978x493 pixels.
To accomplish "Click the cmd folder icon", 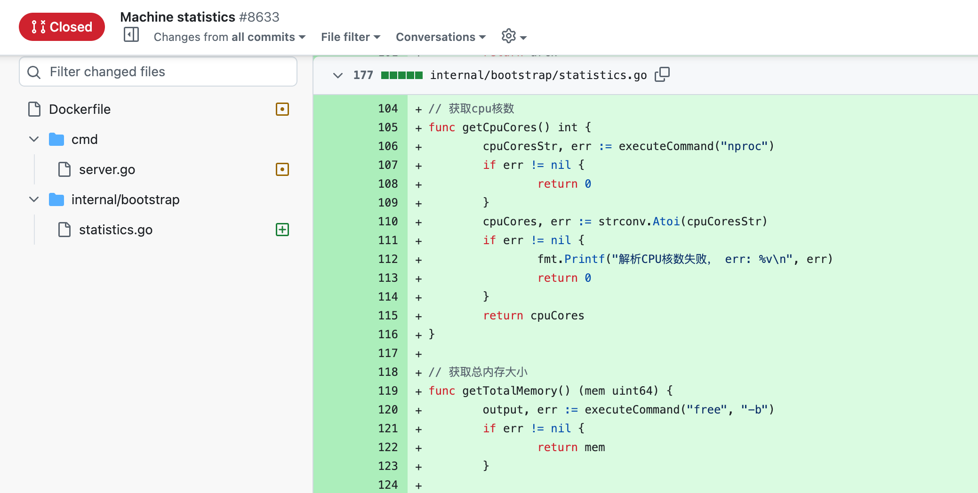I will [x=56, y=139].
